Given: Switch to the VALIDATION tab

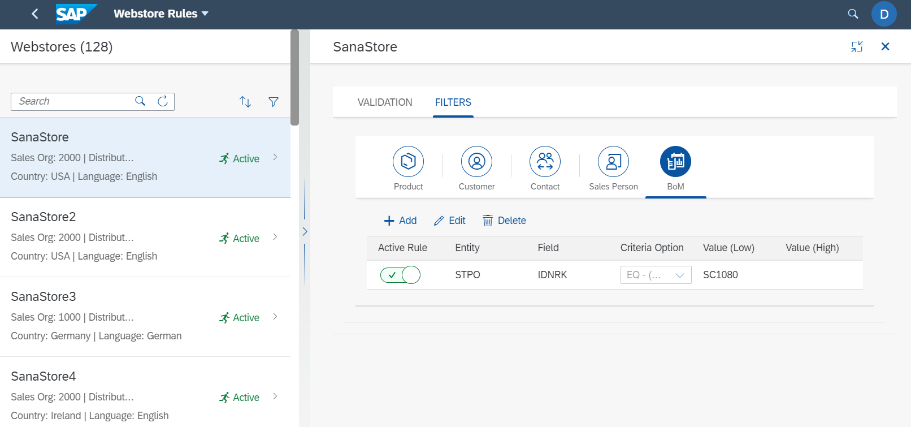Looking at the screenshot, I should [385, 102].
